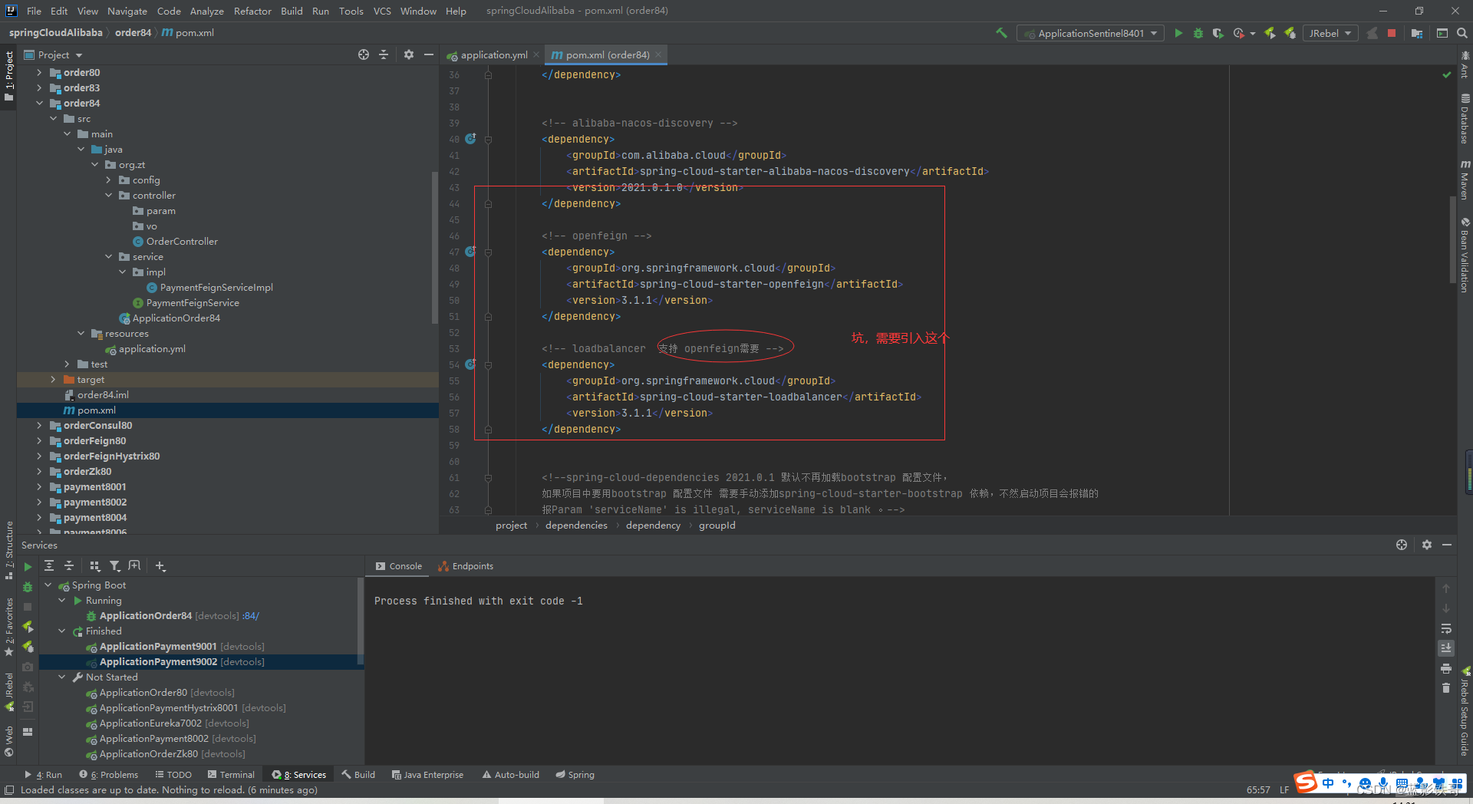The image size is (1473, 804).
Task: Click gutter run icon on line 40
Action: pos(470,139)
